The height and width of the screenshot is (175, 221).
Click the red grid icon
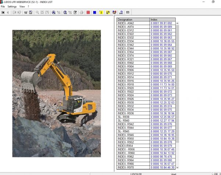tap(88, 12)
